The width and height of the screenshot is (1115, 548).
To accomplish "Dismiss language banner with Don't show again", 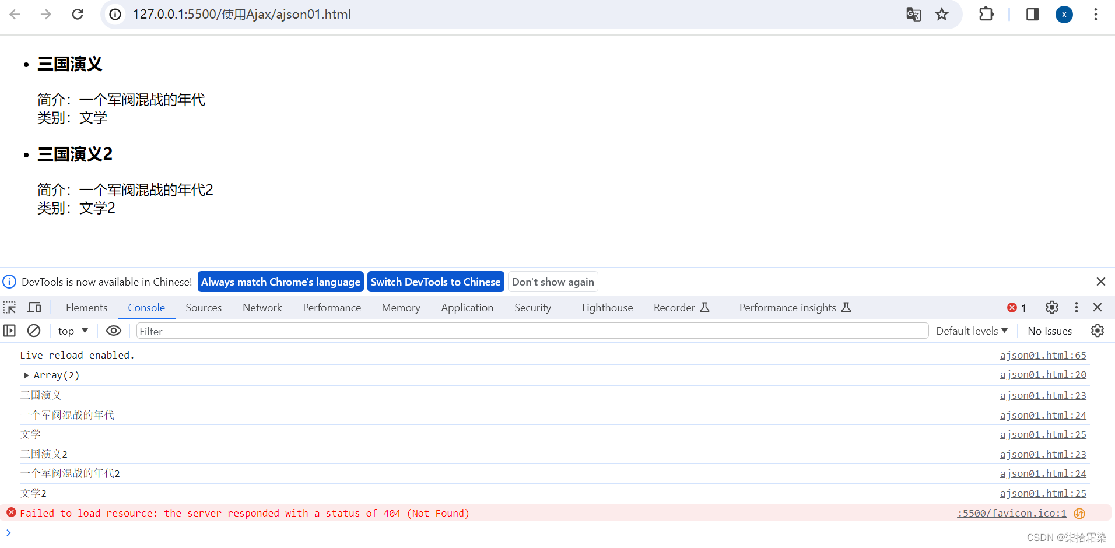I will 552,282.
